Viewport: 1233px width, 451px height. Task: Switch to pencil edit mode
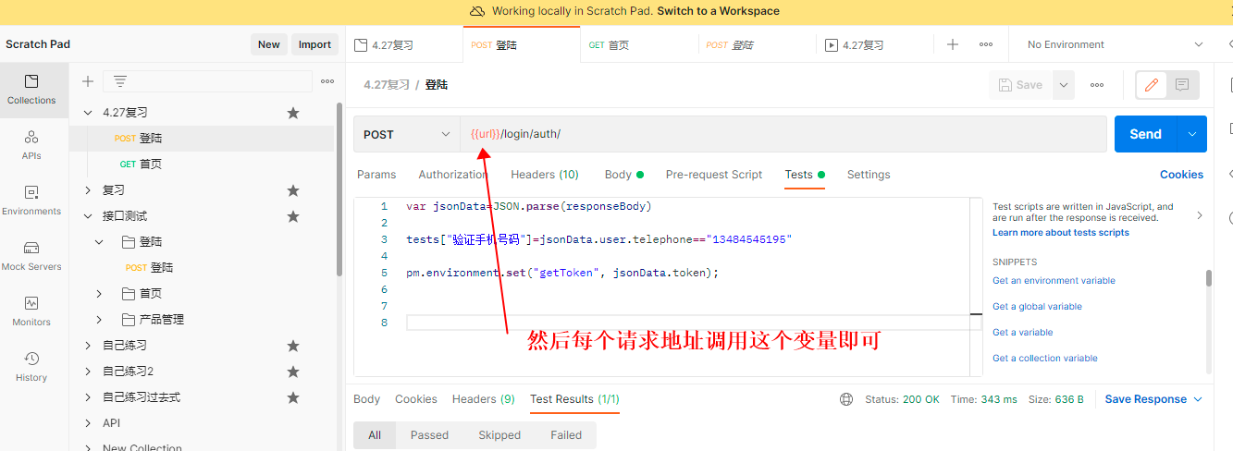pos(1152,85)
